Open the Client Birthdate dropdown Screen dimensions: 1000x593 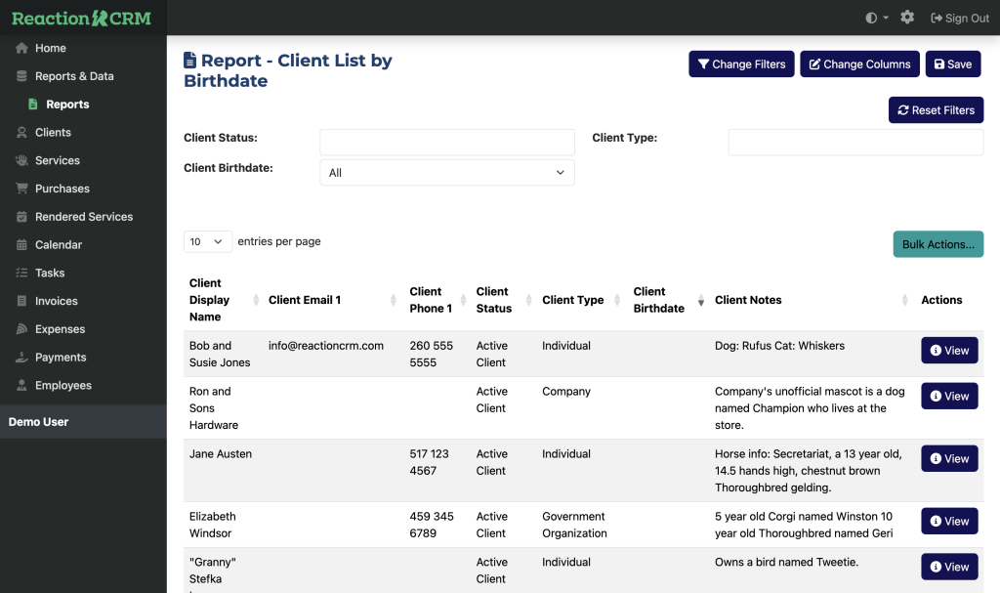click(x=446, y=173)
